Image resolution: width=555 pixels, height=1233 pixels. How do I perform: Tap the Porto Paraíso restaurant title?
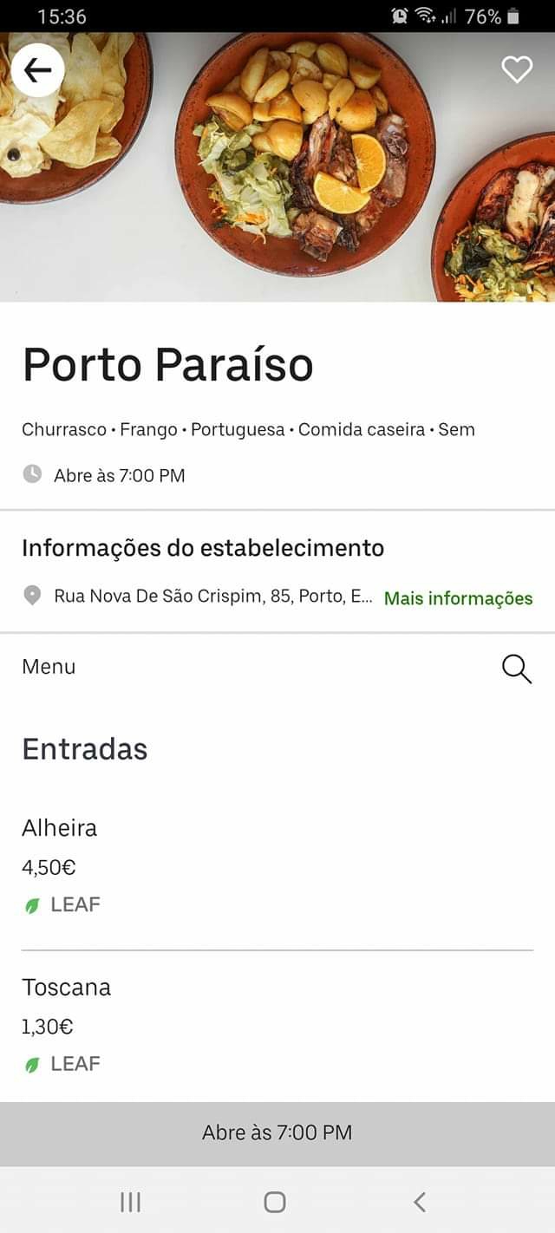click(x=167, y=364)
